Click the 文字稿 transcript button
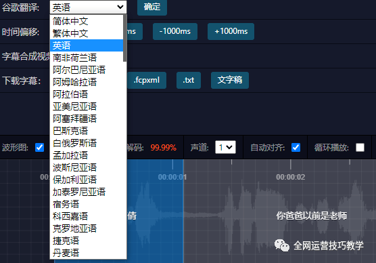The height and width of the screenshot is (263, 376). (230, 80)
